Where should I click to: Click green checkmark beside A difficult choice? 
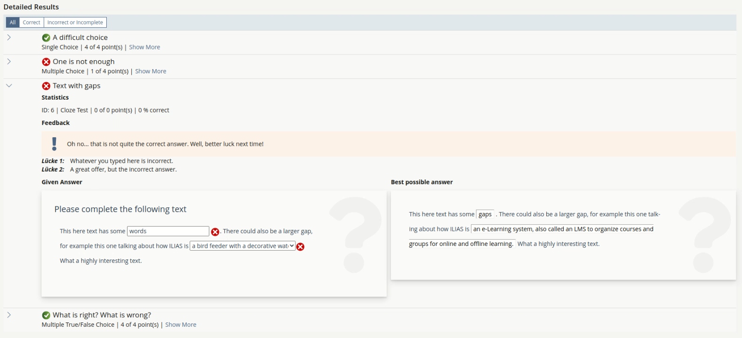click(46, 38)
